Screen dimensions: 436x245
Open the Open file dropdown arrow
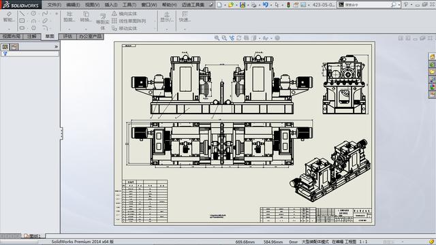click(x=236, y=5)
